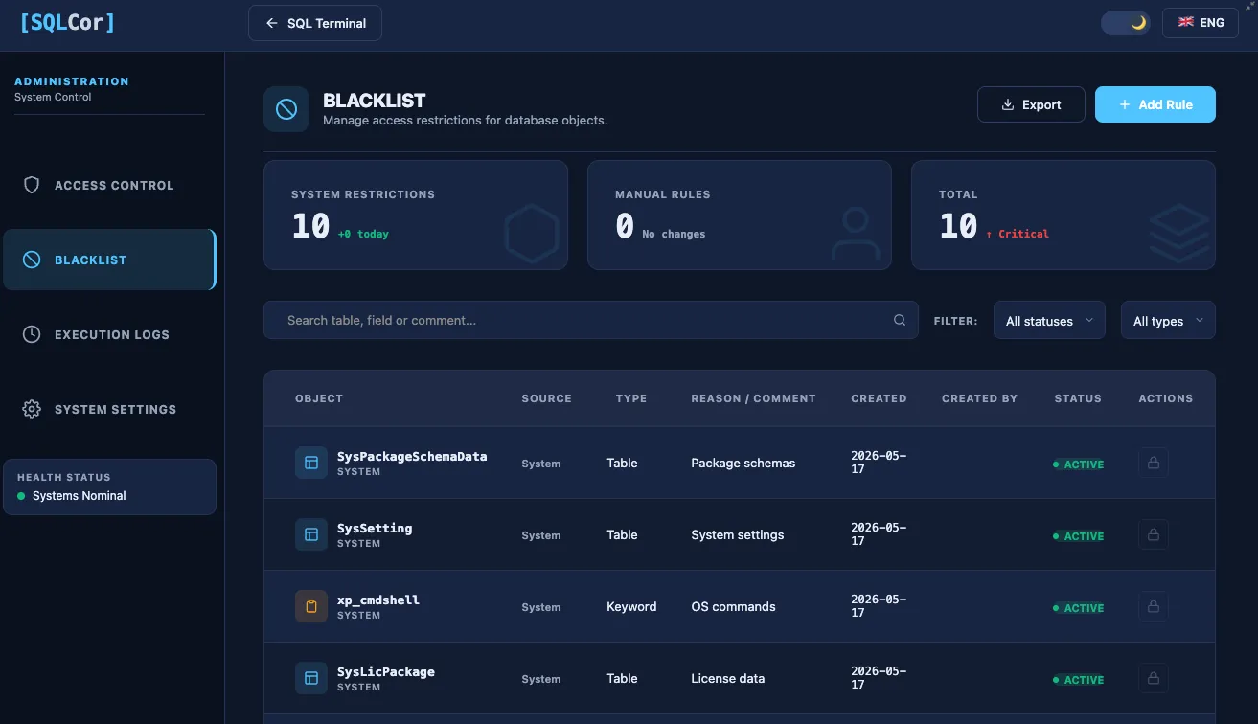
Task: Select the xp_cmdshell object name
Action: [378, 600]
